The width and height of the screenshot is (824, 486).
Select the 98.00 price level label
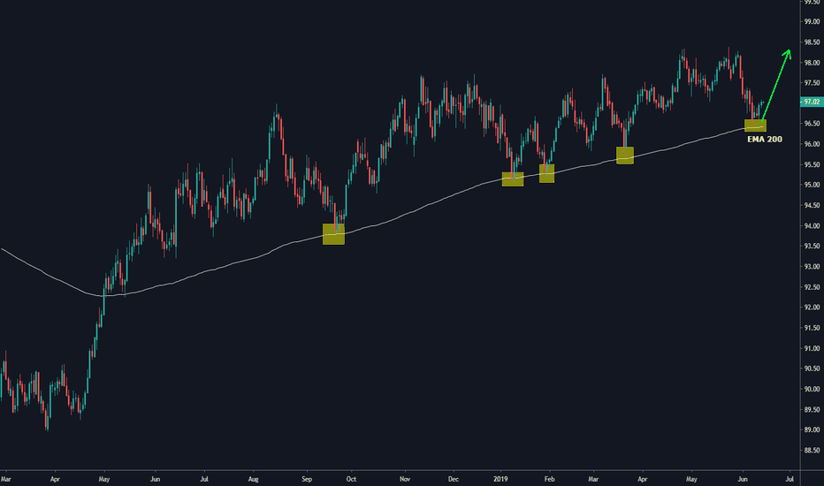coord(812,63)
